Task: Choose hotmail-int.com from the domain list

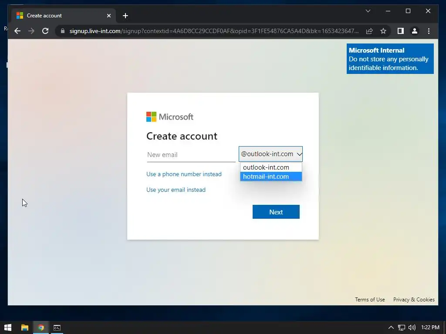Action: (271, 177)
